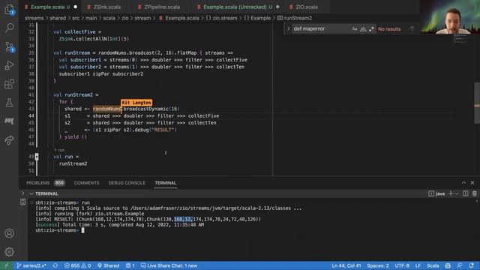Click the webcam video thumbnail
This screenshot has width=480, height=270.
(x=450, y=16)
